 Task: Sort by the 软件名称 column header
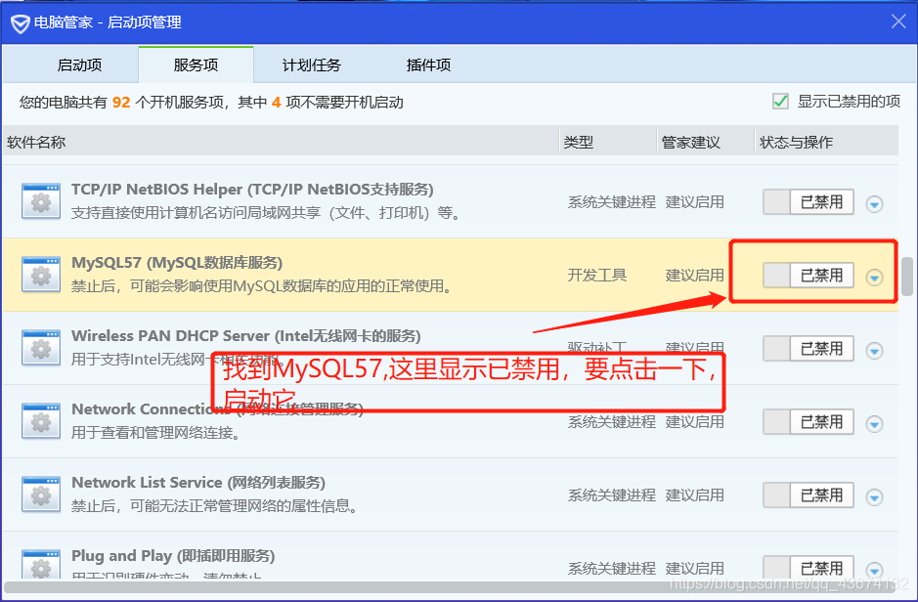(36, 142)
